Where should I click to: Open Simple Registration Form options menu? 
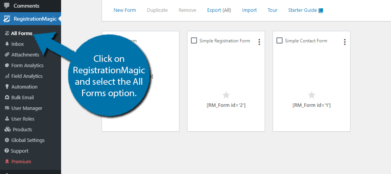click(259, 42)
